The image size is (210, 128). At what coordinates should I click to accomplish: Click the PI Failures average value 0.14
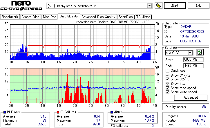[97, 116]
